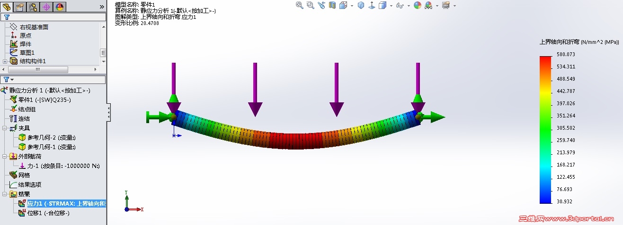Click the top filter funnel input field
This screenshot has width=623, height=225.
pos(53,17)
